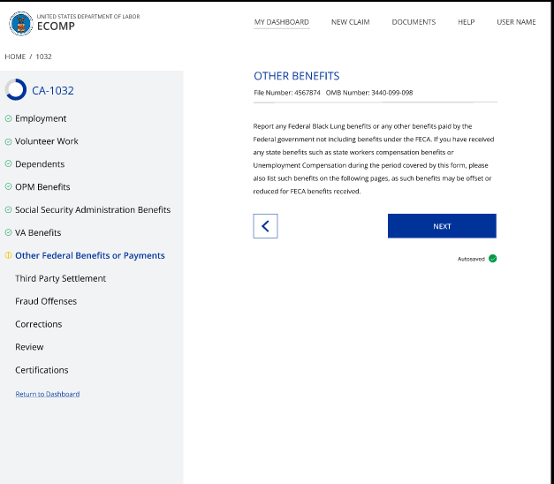The width and height of the screenshot is (554, 484).
Task: Click the OTHER BENEFITS heading
Action: [296, 76]
